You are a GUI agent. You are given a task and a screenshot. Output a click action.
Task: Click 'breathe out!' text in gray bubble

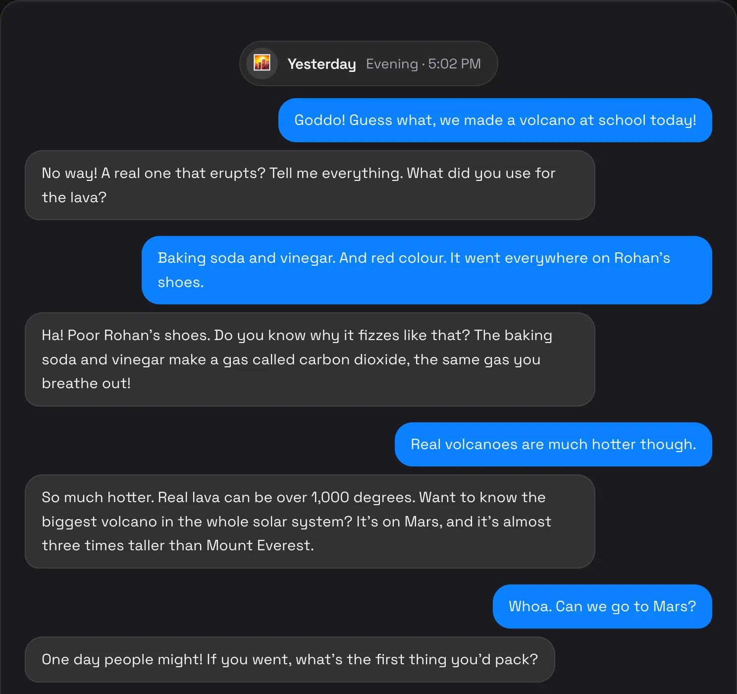[x=86, y=383]
